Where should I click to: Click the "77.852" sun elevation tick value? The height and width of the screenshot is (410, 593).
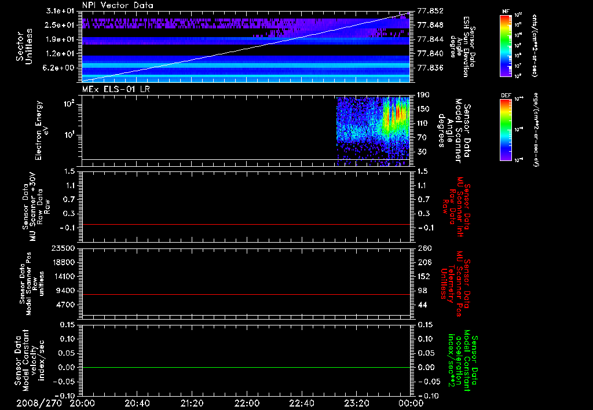point(430,11)
